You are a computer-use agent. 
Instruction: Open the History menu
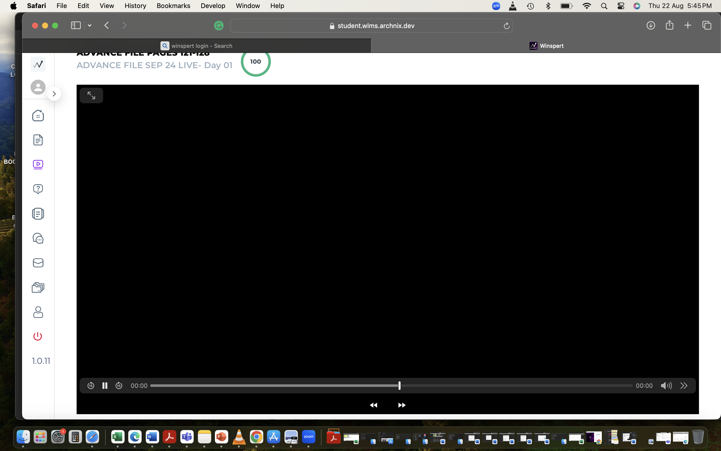click(x=135, y=6)
